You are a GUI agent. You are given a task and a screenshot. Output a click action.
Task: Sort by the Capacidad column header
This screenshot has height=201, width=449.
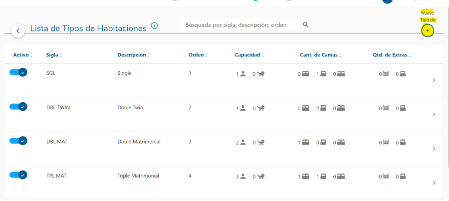coord(249,55)
